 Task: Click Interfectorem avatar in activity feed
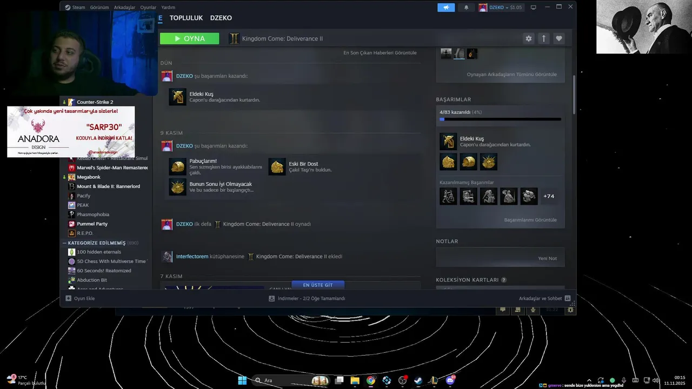[167, 257]
